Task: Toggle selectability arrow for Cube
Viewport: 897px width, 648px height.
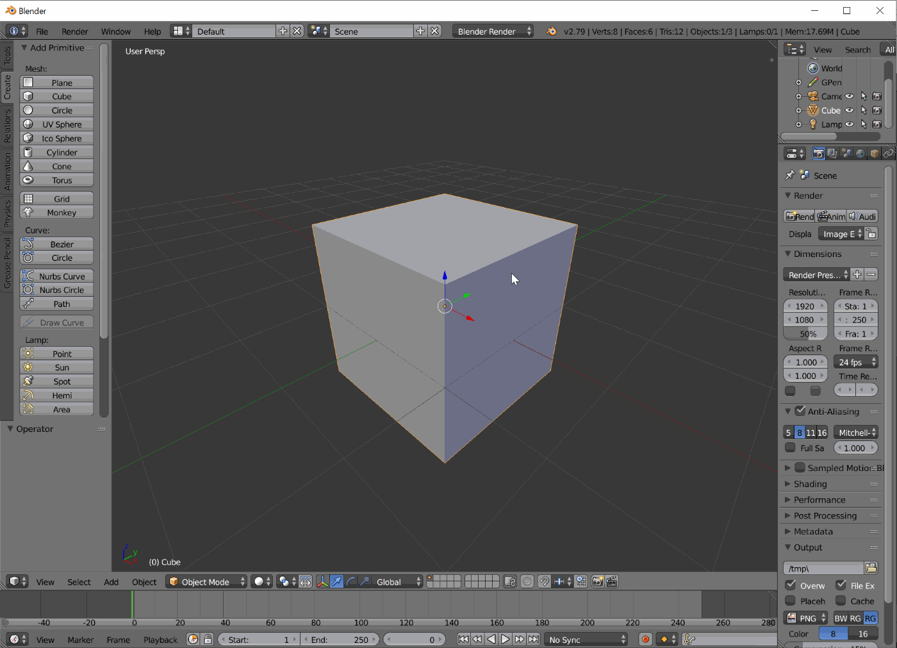Action: point(864,110)
